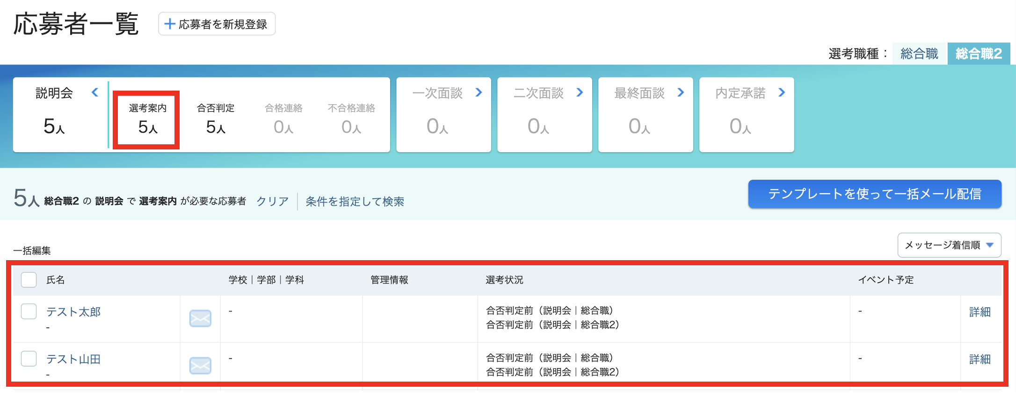This screenshot has height=397, width=1016.
Task: Expand the 最終面談 stage chevron
Action: (681, 92)
